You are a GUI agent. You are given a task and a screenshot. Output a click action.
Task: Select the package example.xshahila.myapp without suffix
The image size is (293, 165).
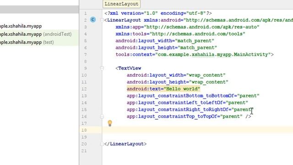21,26
